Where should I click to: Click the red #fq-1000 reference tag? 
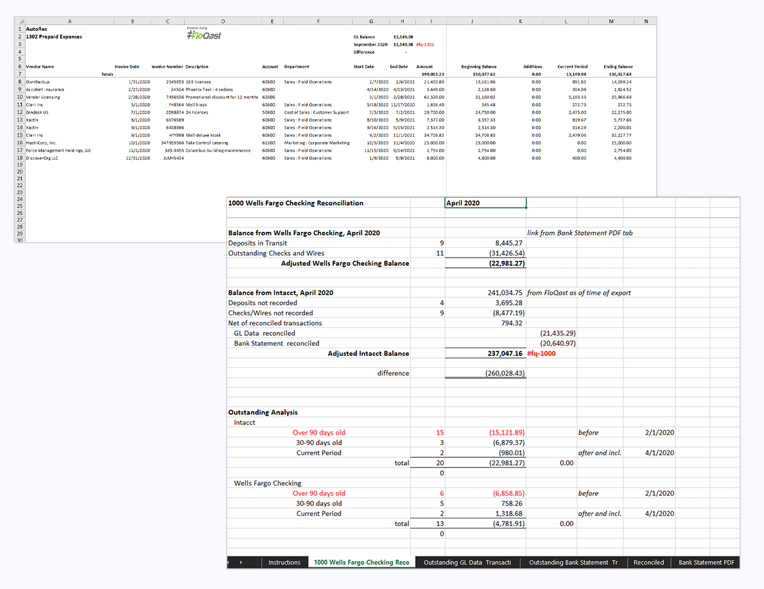[x=541, y=353]
